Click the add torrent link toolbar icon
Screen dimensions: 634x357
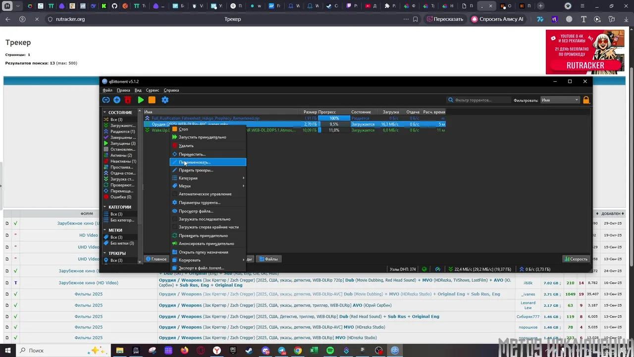coord(106,100)
